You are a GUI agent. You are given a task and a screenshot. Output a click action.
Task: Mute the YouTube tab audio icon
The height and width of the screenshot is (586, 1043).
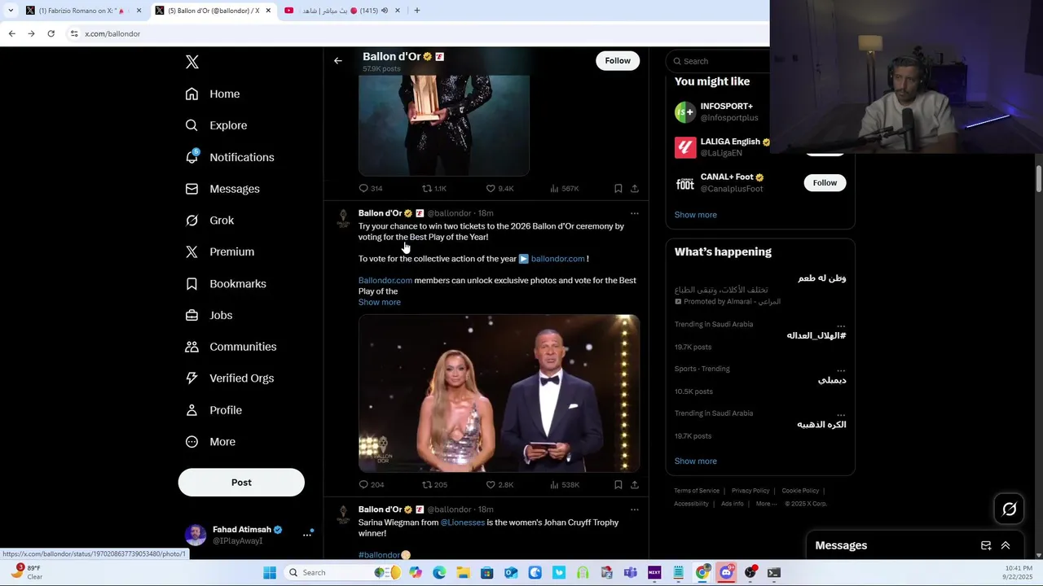click(x=385, y=11)
